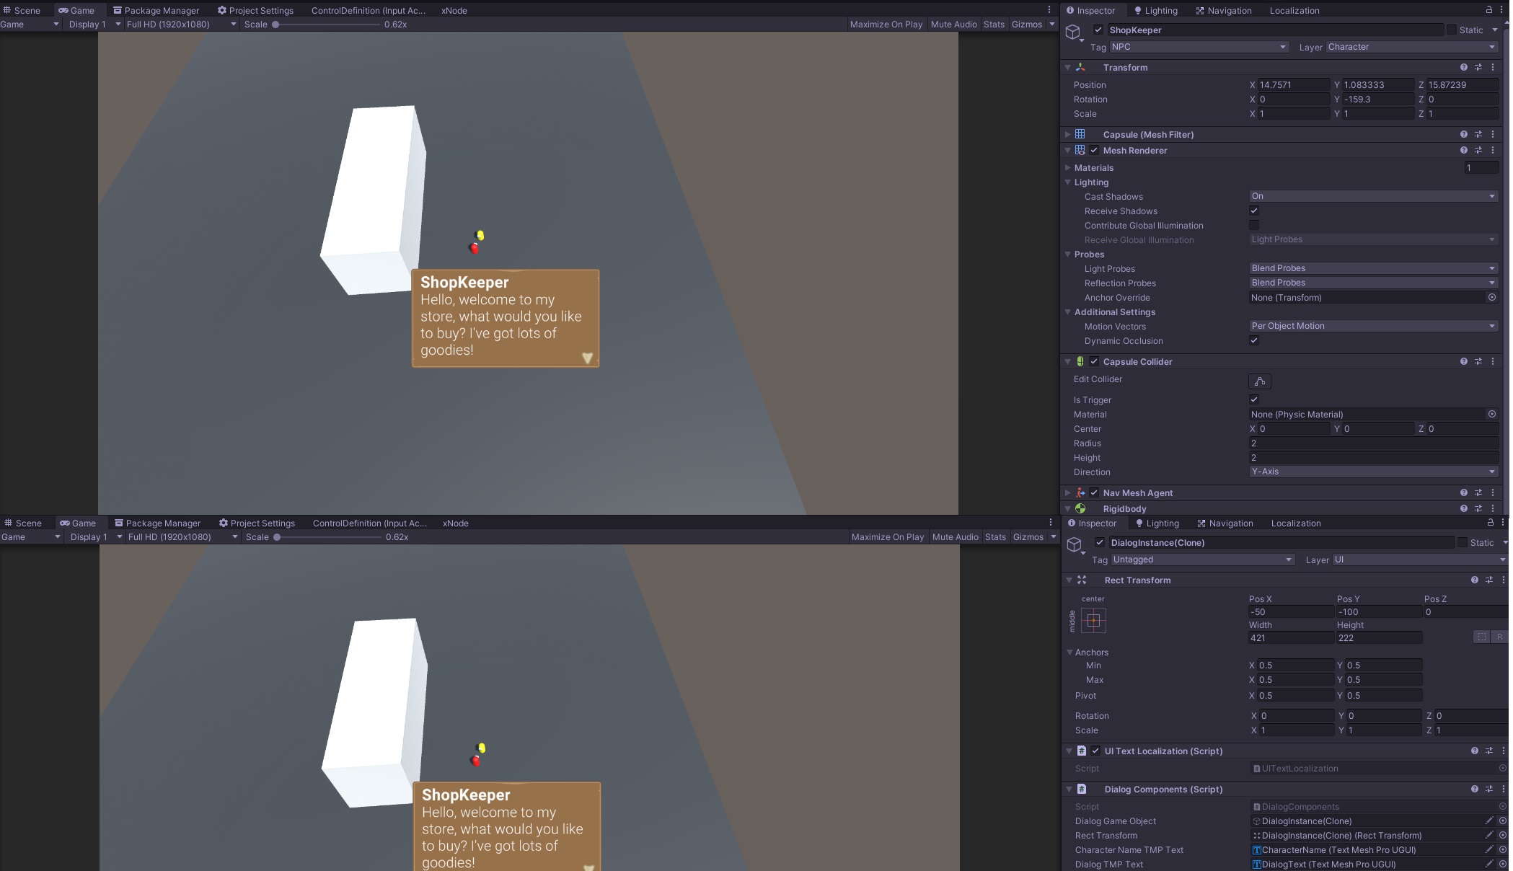
Task: Open the NPC Tag dropdown
Action: [1198, 47]
